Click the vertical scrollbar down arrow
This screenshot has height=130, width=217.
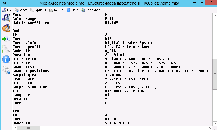coord(214,124)
